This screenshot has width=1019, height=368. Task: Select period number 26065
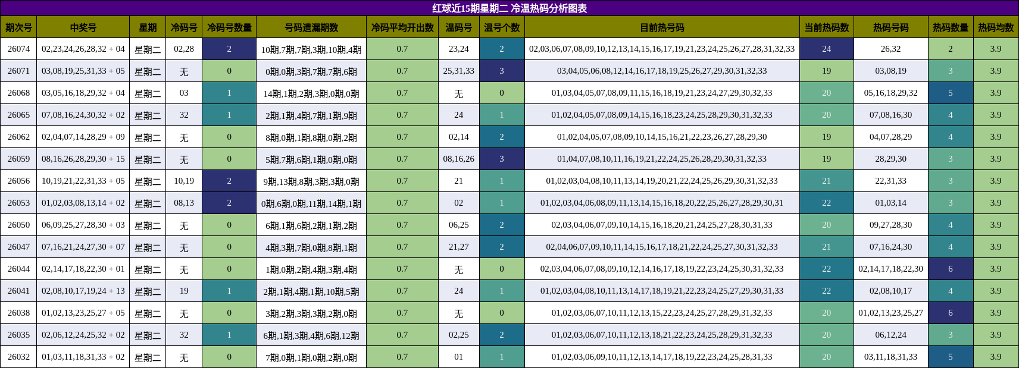[18, 115]
